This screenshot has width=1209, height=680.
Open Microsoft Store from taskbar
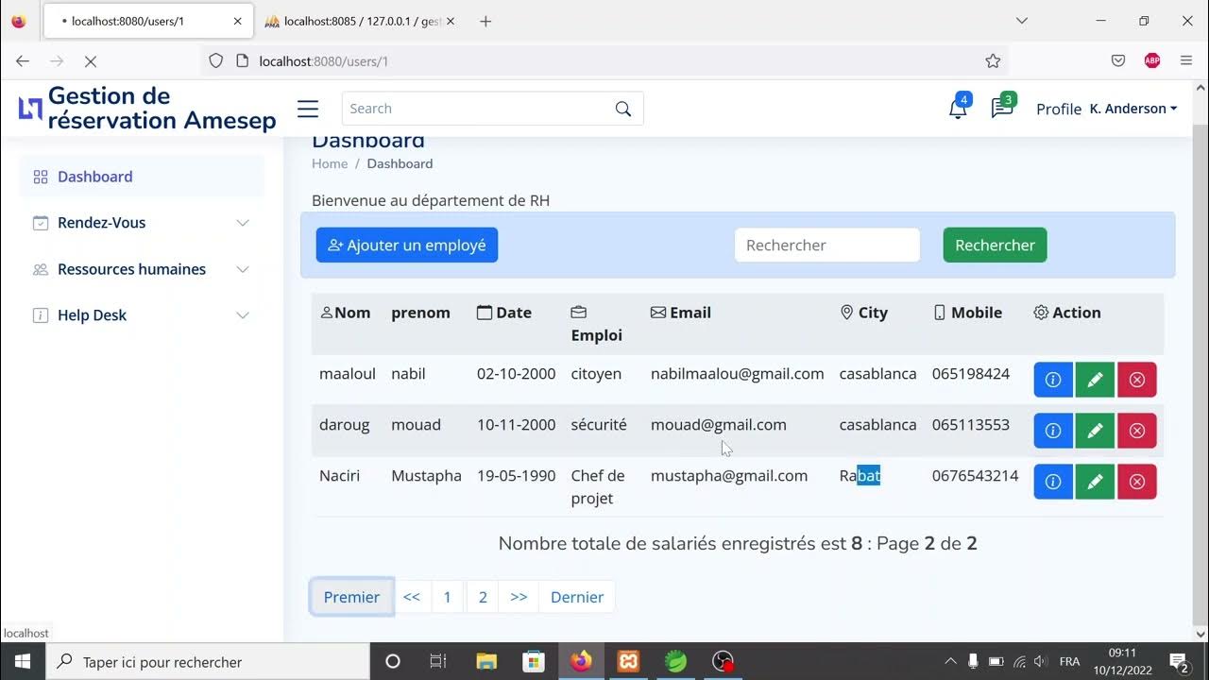[x=534, y=661]
